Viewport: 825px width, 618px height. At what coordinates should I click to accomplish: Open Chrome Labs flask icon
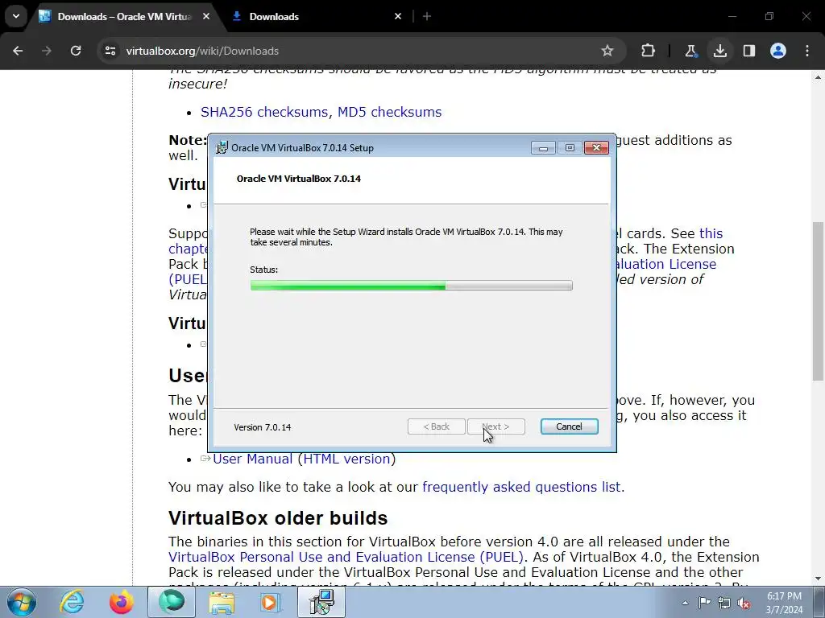pyautogui.click(x=690, y=51)
